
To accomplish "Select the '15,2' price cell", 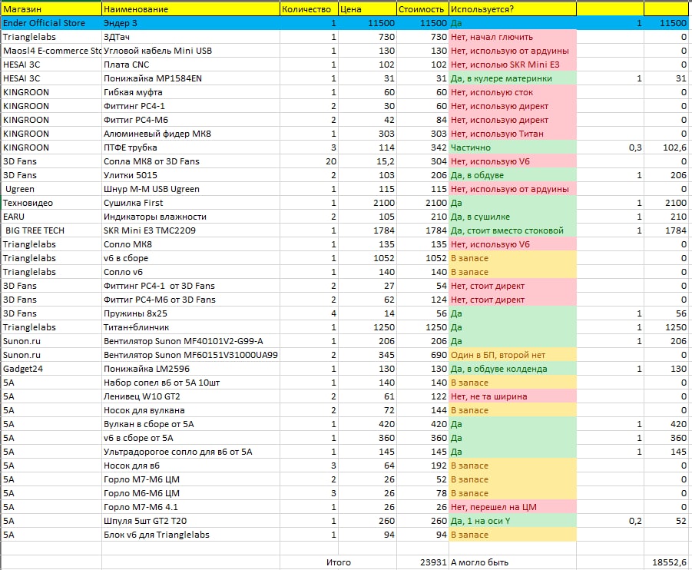I will coord(367,161).
